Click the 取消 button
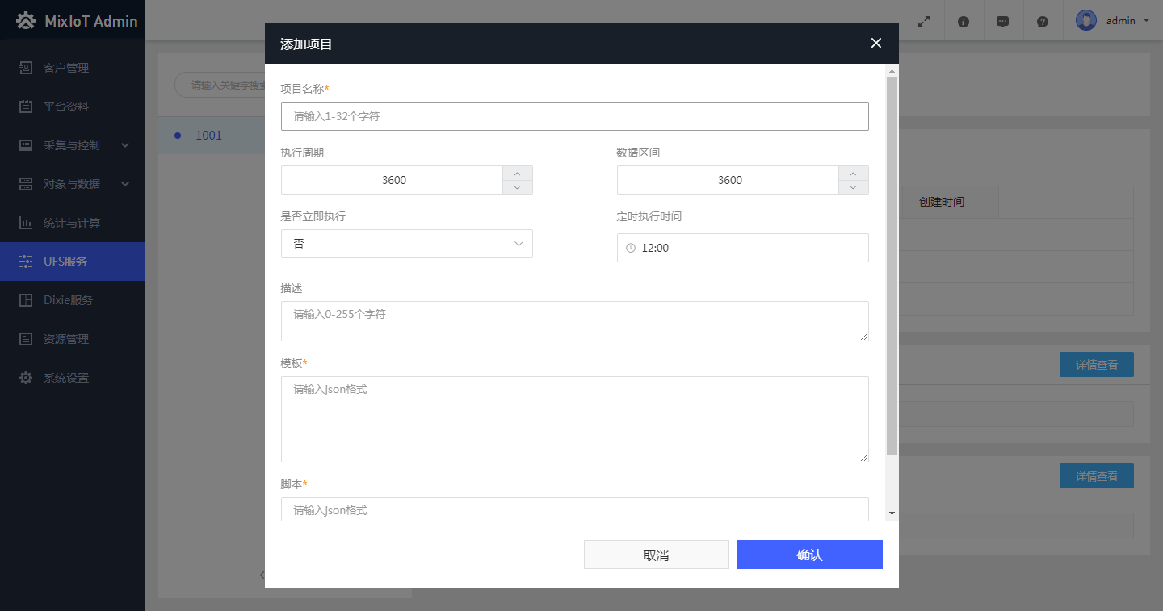1163x611 pixels. [656, 555]
